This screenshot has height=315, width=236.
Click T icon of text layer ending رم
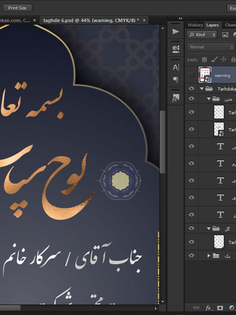click(221, 163)
